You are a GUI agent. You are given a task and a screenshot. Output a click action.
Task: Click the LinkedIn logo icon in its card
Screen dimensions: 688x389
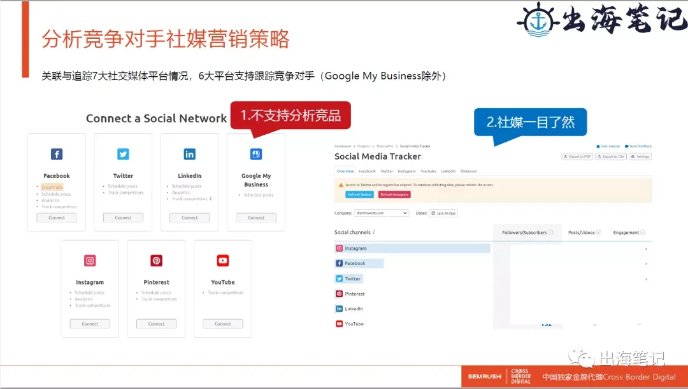pos(190,154)
